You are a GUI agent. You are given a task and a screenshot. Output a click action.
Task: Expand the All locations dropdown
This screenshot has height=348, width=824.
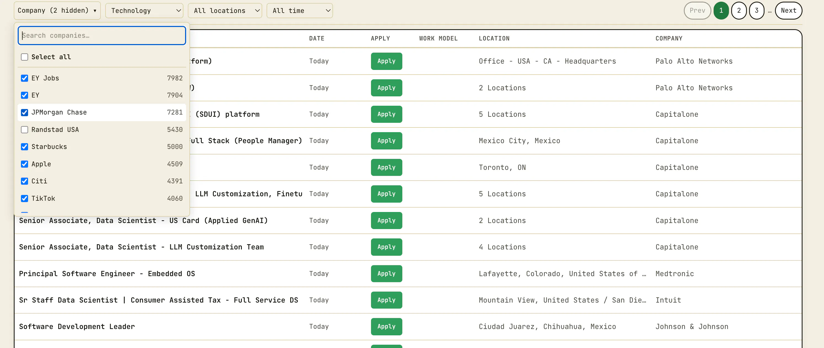tap(225, 10)
